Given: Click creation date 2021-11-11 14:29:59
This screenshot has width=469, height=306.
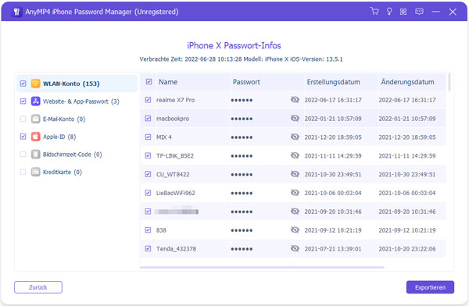Looking at the screenshot, I should pos(333,155).
